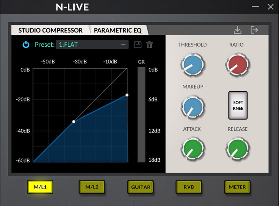
Task: Open the 1:FLAT preset dropdown
Action: tap(92, 45)
